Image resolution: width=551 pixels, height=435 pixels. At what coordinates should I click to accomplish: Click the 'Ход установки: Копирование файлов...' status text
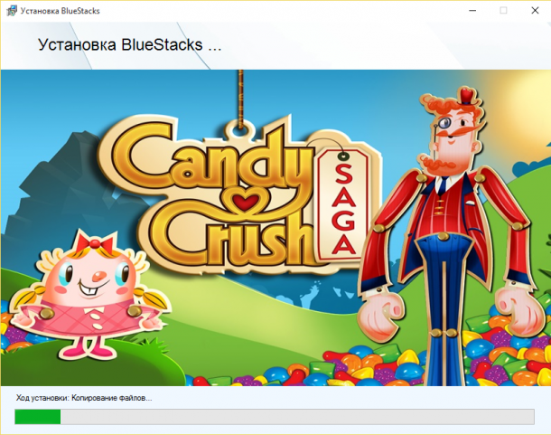(x=84, y=398)
